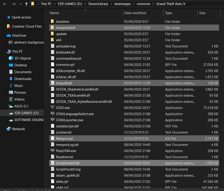The image size is (224, 191).
Task: Open Quick access in sidebar
Action: click(22, 18)
